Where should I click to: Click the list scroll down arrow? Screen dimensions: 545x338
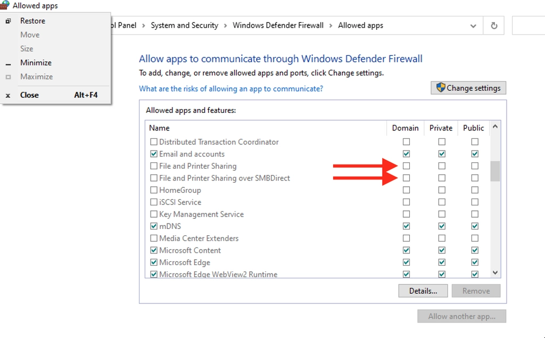click(x=495, y=273)
